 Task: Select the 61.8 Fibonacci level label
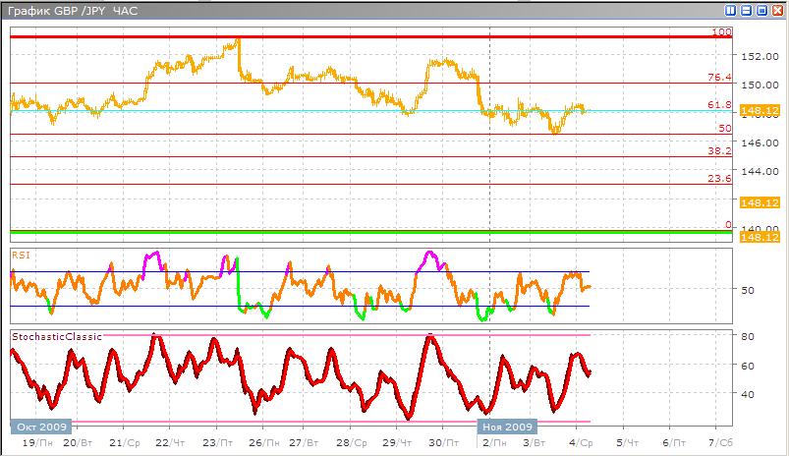[x=720, y=104]
